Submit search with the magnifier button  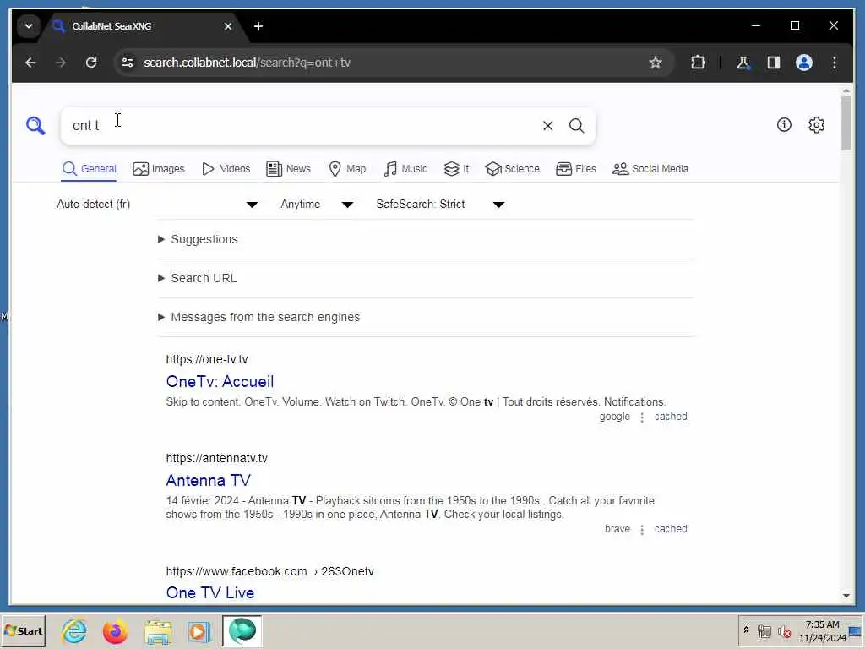click(576, 126)
